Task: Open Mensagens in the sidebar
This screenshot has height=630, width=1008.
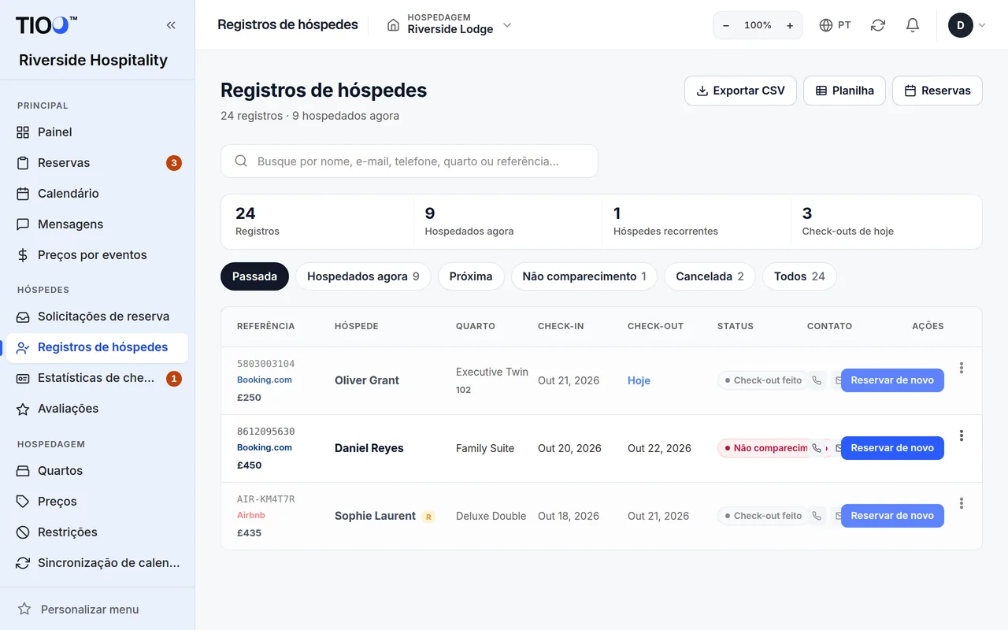Action: [97, 224]
